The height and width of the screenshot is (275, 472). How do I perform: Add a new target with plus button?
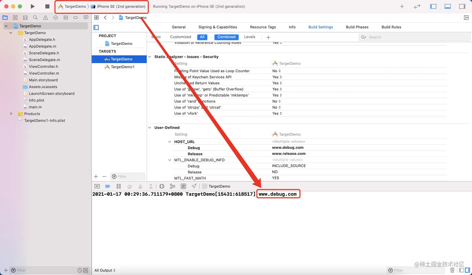tap(96, 177)
